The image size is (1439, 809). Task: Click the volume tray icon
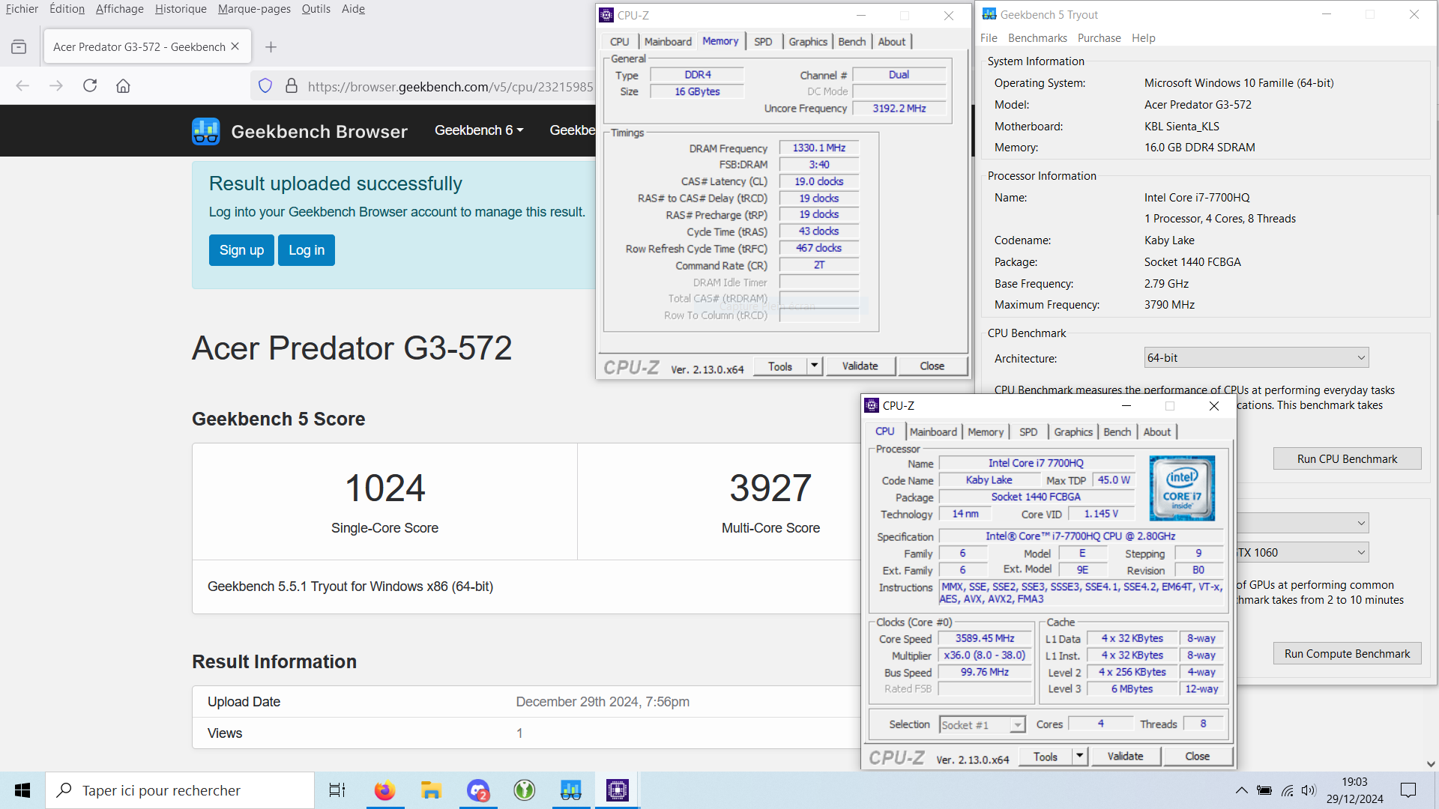[x=1309, y=790]
